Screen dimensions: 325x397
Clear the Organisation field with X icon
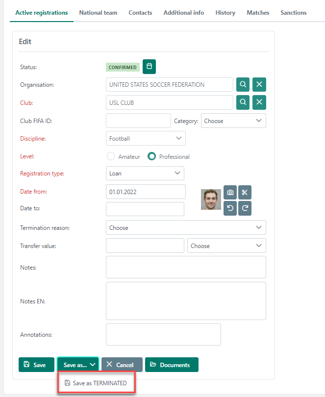[x=259, y=85]
